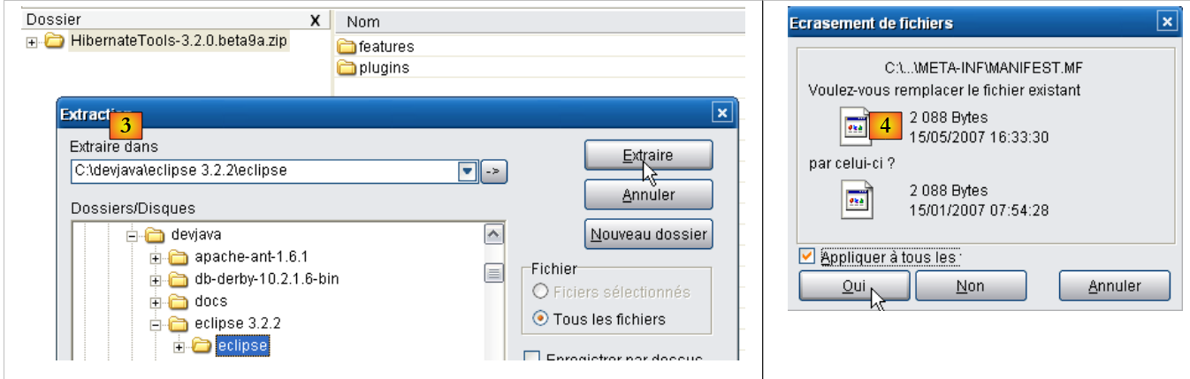
Task: Click the plugins folder icon
Action: coord(346,68)
